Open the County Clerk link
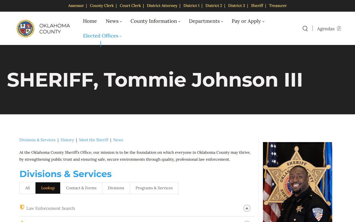 [102, 6]
